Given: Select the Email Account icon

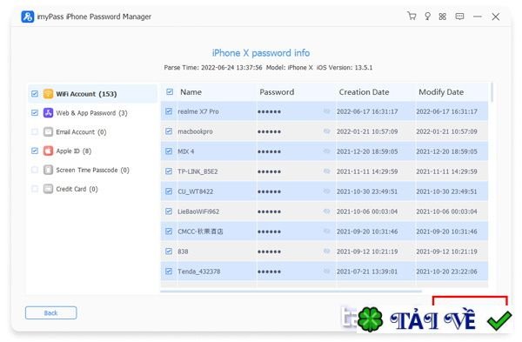Looking at the screenshot, I should 48,132.
